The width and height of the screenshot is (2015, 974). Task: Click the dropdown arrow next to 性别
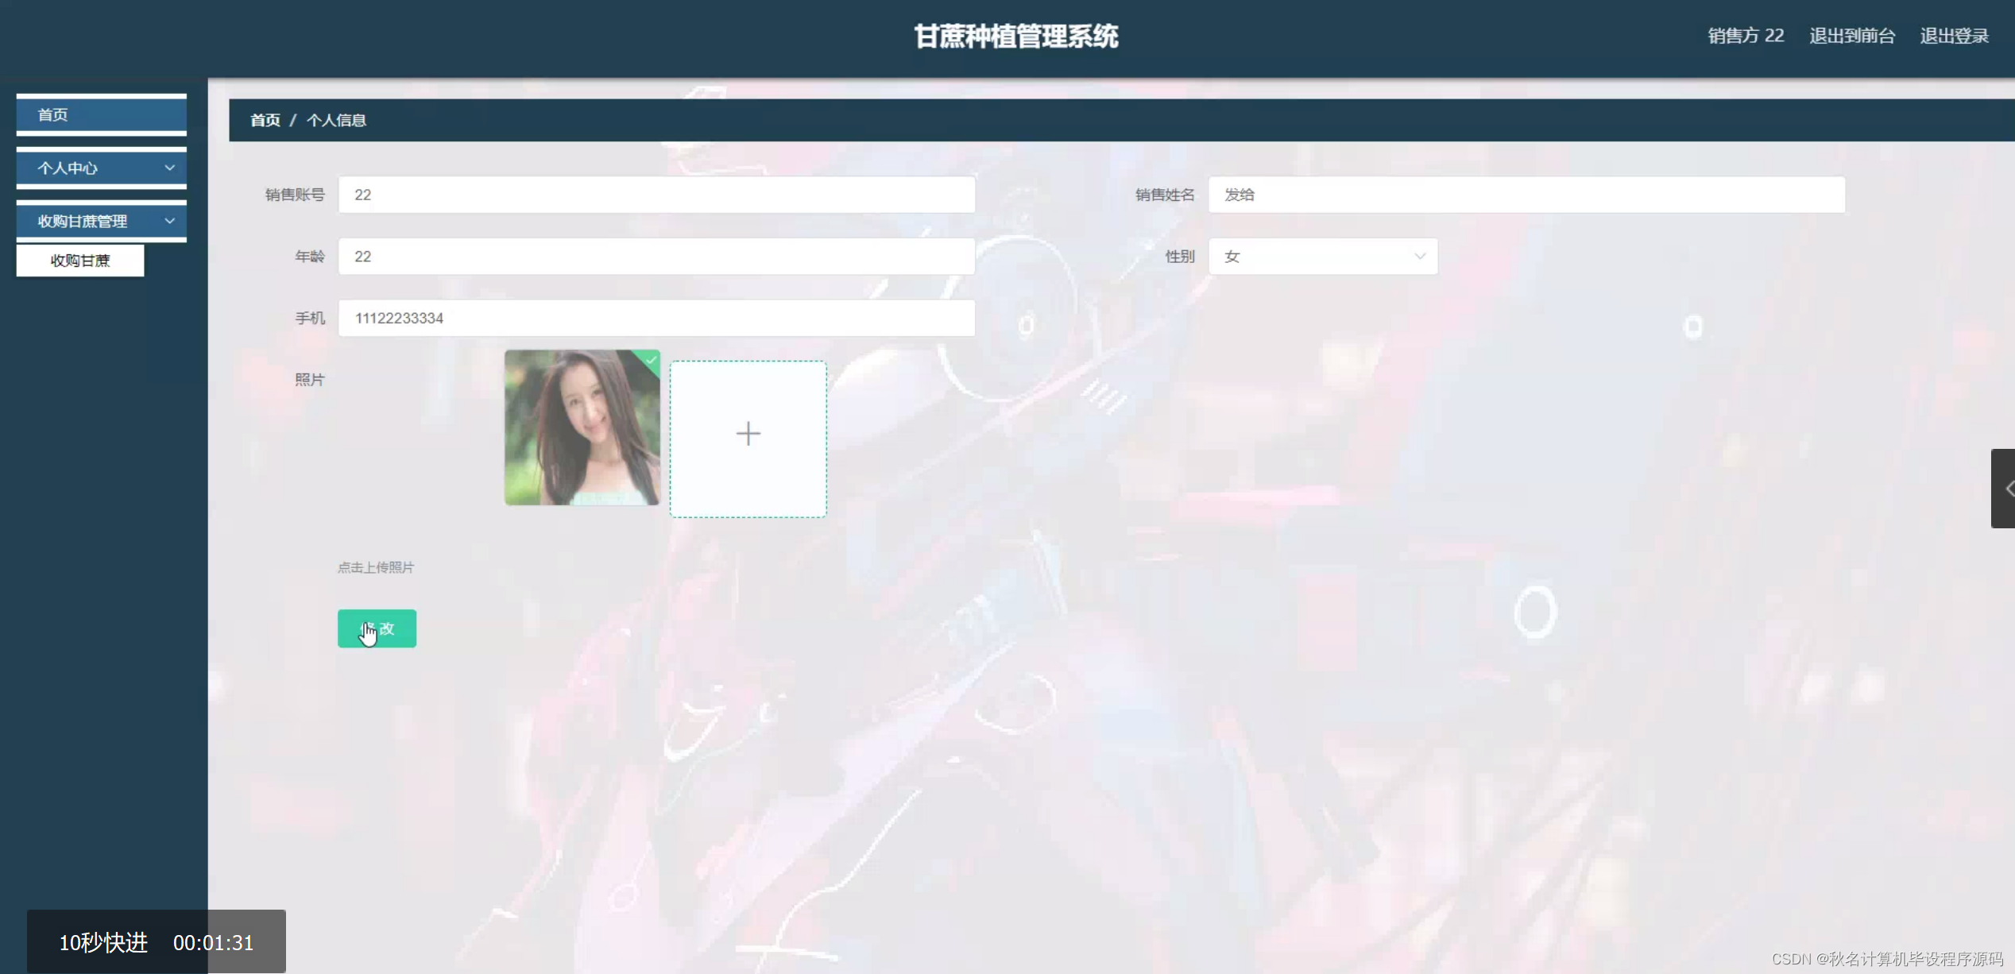[x=1420, y=256]
